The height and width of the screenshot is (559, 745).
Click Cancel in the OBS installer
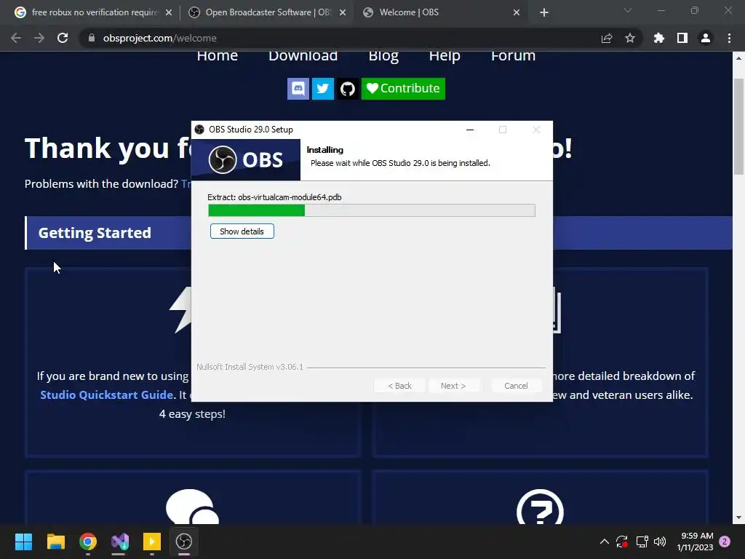tap(516, 386)
